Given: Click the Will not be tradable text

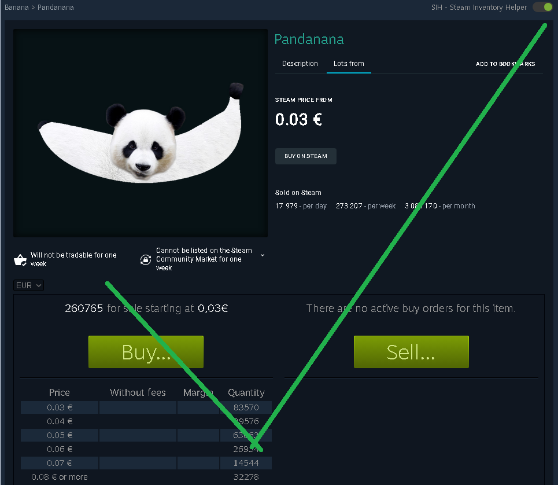Looking at the screenshot, I should 73,259.
